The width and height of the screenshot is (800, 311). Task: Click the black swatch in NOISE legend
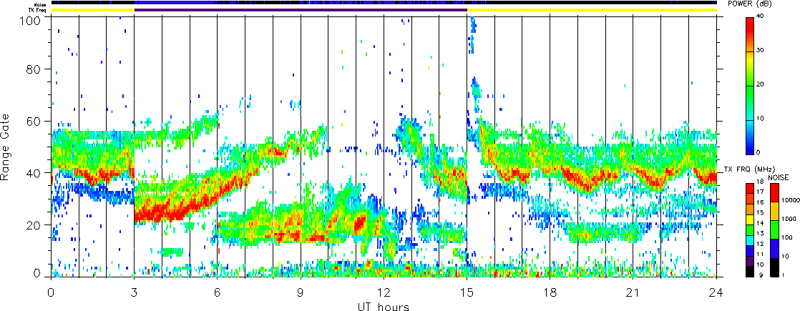(x=774, y=267)
